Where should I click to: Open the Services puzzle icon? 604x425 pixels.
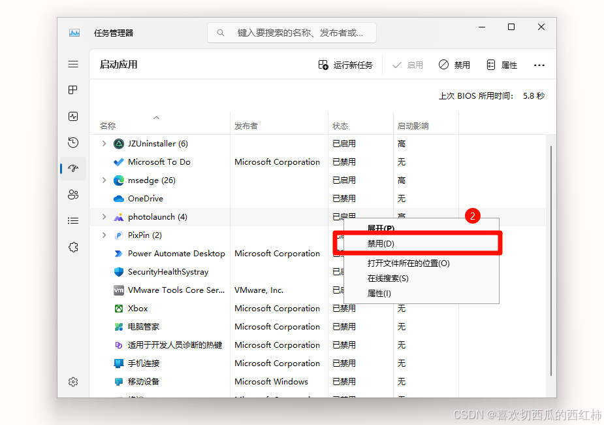click(73, 246)
